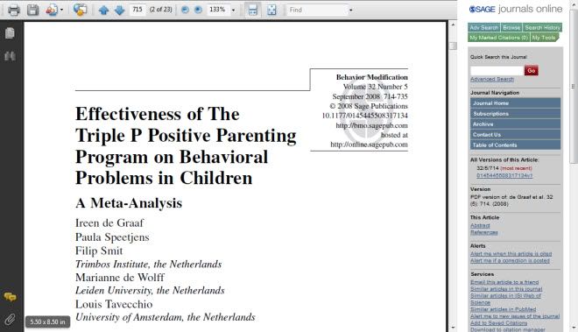Click the Print icon in the PDF toolbar

pyautogui.click(x=14, y=10)
